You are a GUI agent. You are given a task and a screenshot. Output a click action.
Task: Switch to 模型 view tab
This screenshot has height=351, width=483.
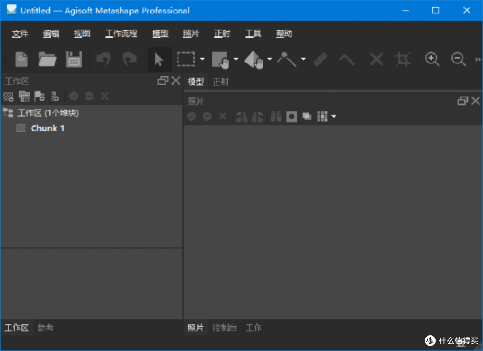tap(196, 82)
